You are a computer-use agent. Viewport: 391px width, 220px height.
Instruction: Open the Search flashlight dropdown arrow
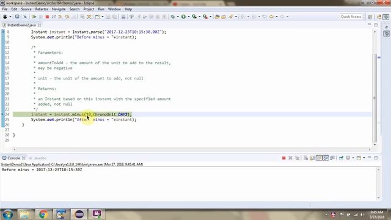(x=236, y=16)
